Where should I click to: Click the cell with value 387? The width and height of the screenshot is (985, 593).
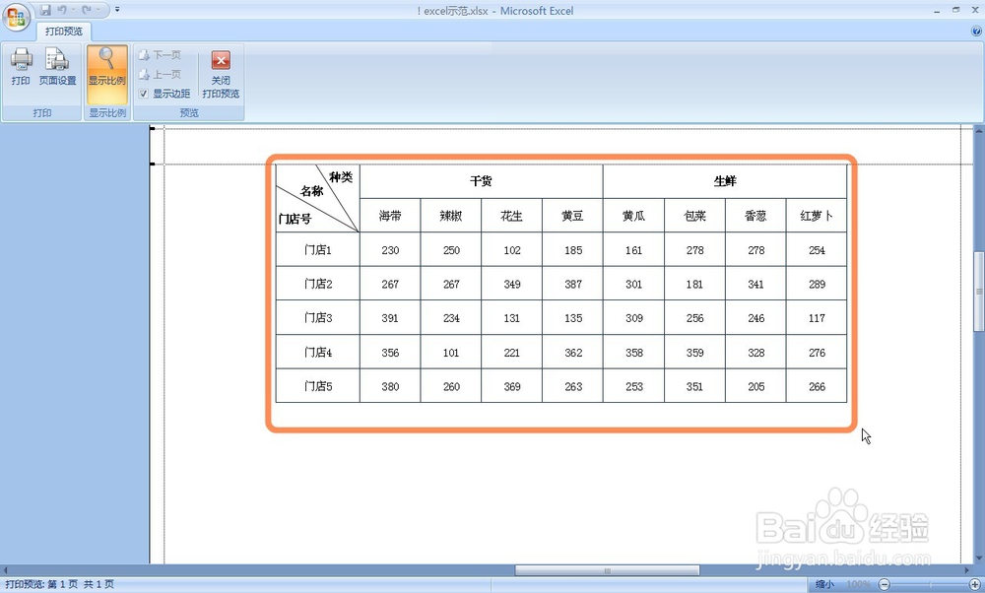point(573,284)
